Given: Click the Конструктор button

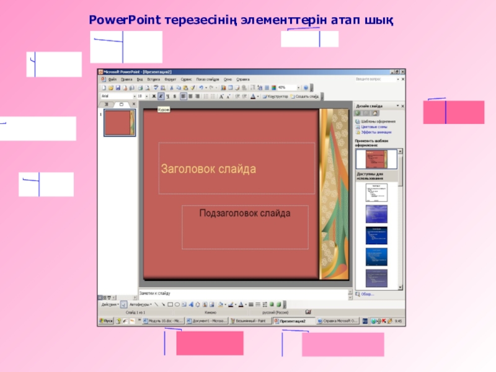Looking at the screenshot, I should coord(275,97).
